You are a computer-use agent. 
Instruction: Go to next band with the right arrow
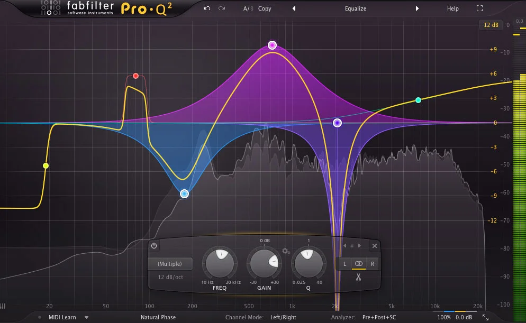coord(359,245)
